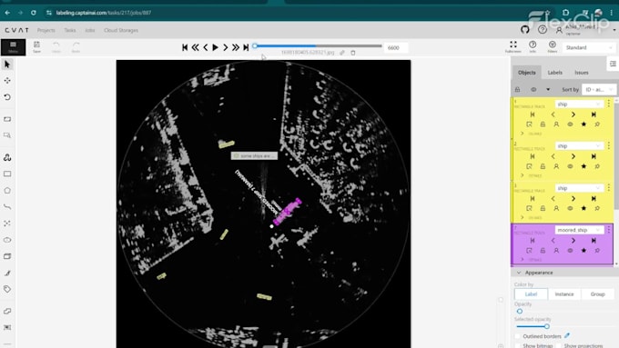Open the Standard workspace dropdown
Image resolution: width=619 pixels, height=348 pixels.
pyautogui.click(x=589, y=47)
